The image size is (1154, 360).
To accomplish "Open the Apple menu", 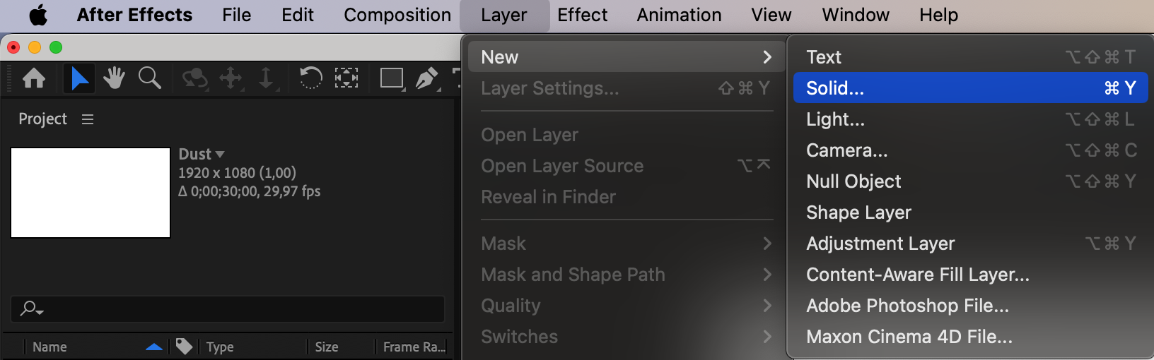I will (x=38, y=15).
